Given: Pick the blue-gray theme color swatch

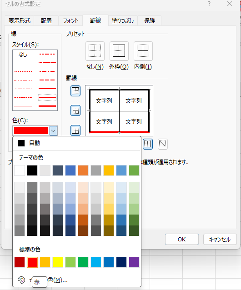Looking at the screenshot, I should point(58,170).
